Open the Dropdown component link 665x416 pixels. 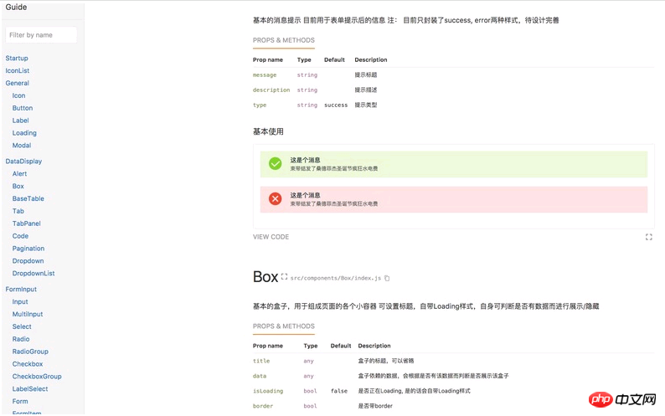pos(28,261)
